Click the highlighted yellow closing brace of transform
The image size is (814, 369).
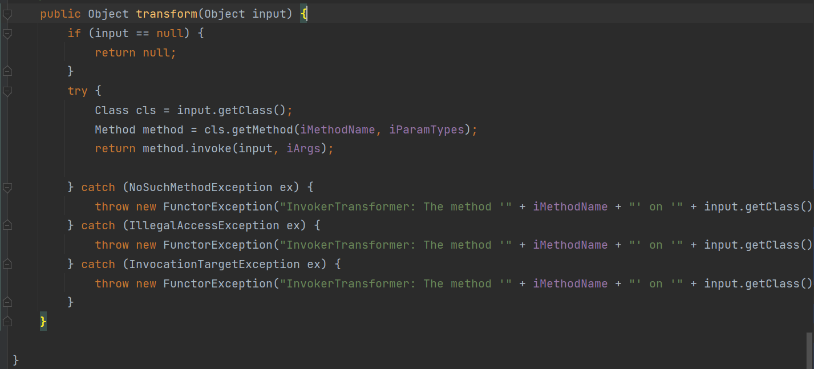(x=43, y=322)
